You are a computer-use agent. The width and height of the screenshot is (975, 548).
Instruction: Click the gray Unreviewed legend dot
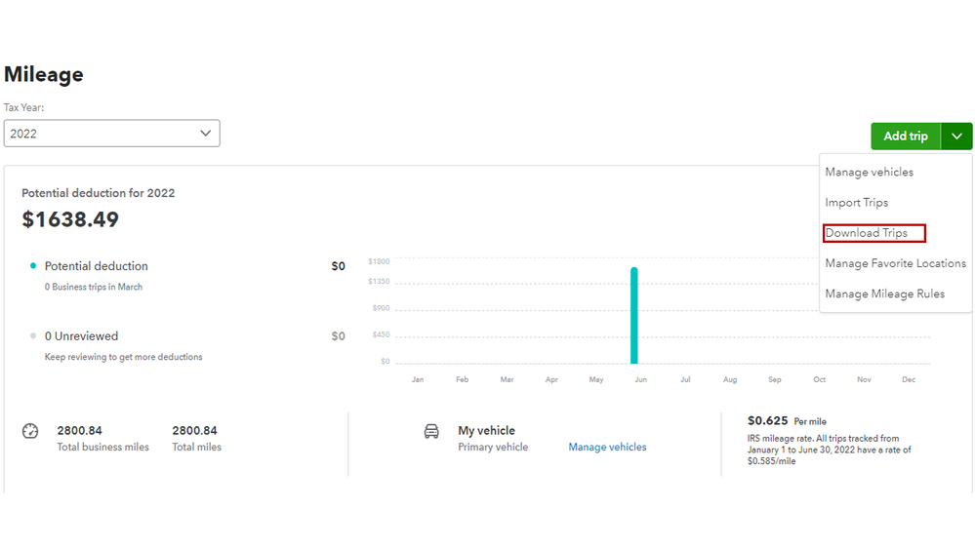(x=33, y=335)
